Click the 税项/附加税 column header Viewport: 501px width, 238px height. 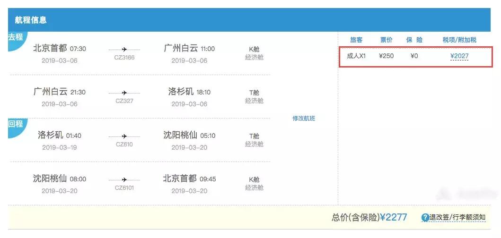click(459, 40)
